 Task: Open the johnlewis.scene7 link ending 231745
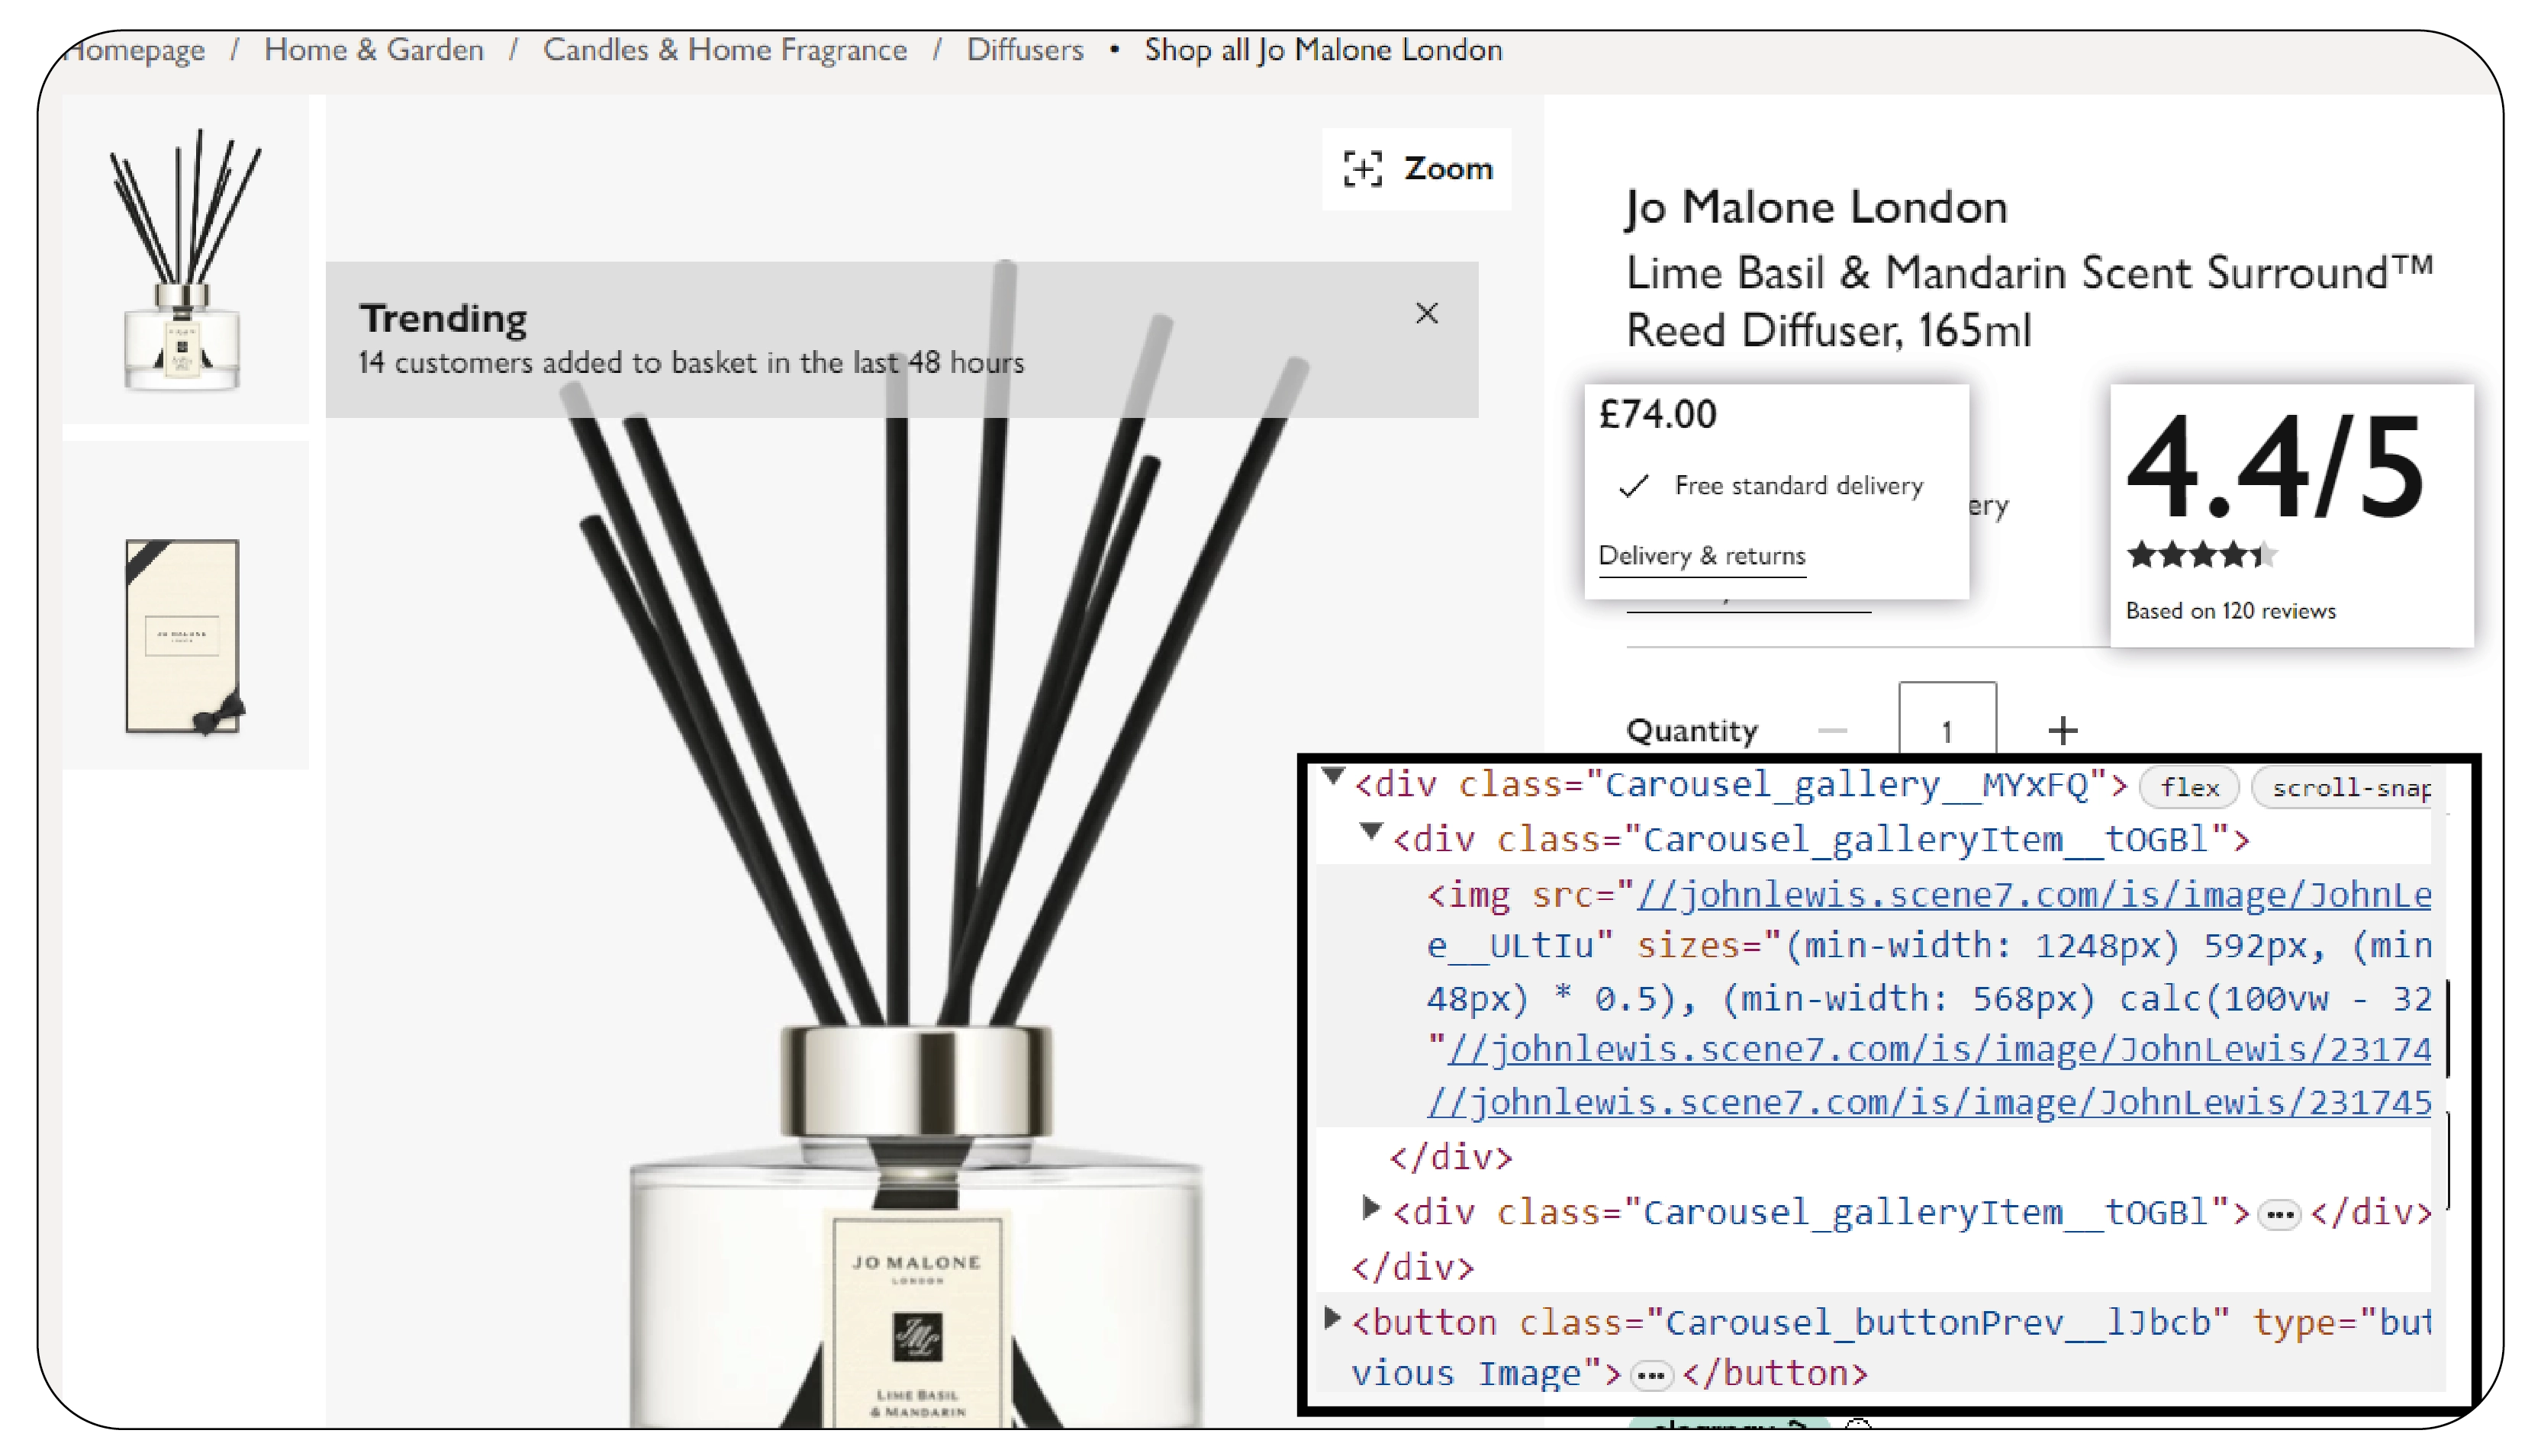[x=1929, y=1102]
